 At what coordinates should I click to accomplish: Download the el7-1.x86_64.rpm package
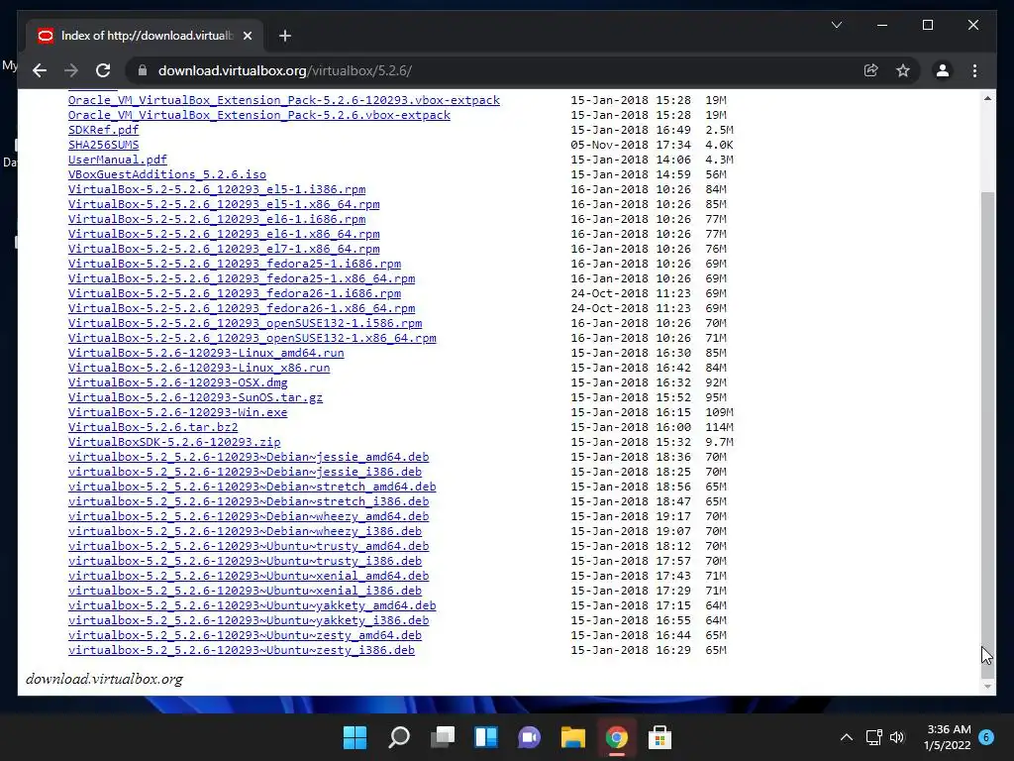224,249
